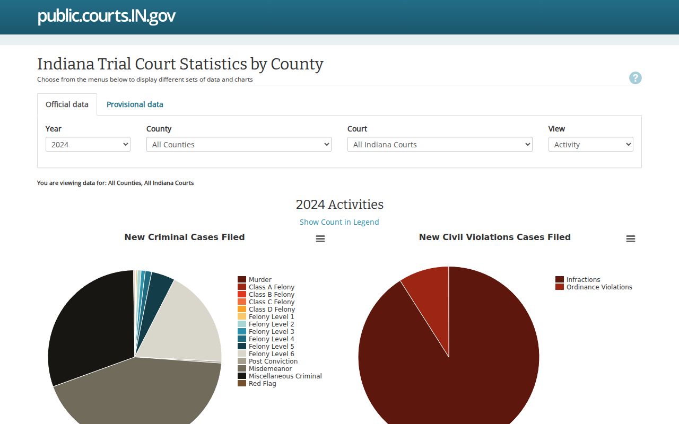
Task: Switch to the Provisional data tab
Action: tap(135, 104)
